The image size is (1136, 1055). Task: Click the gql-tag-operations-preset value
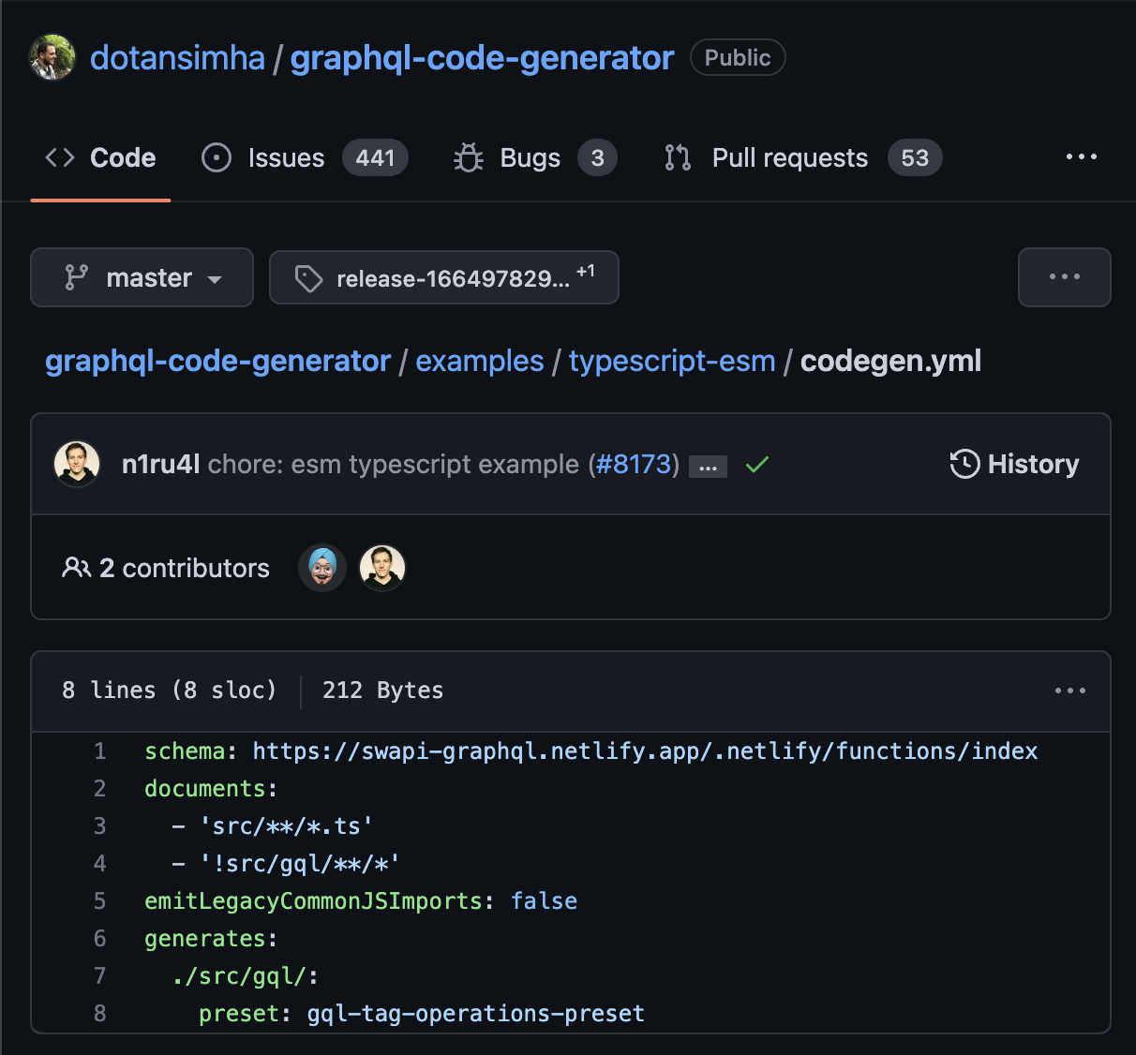[476, 1014]
